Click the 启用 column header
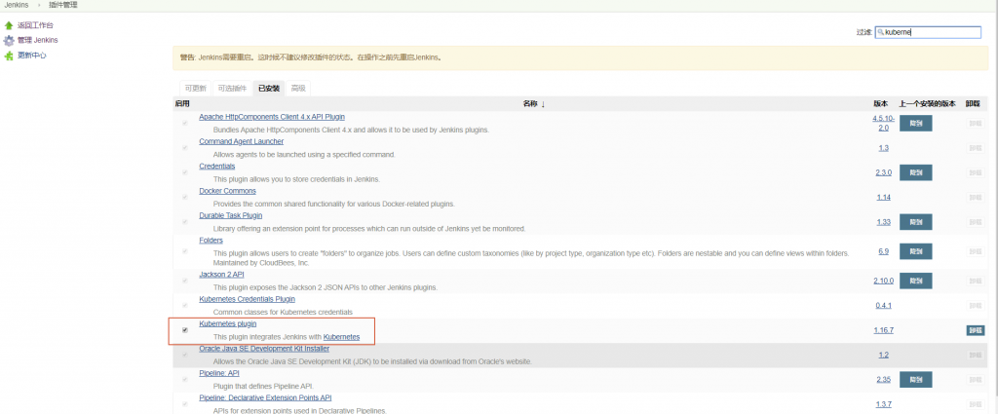The image size is (998, 414). pyautogui.click(x=181, y=103)
